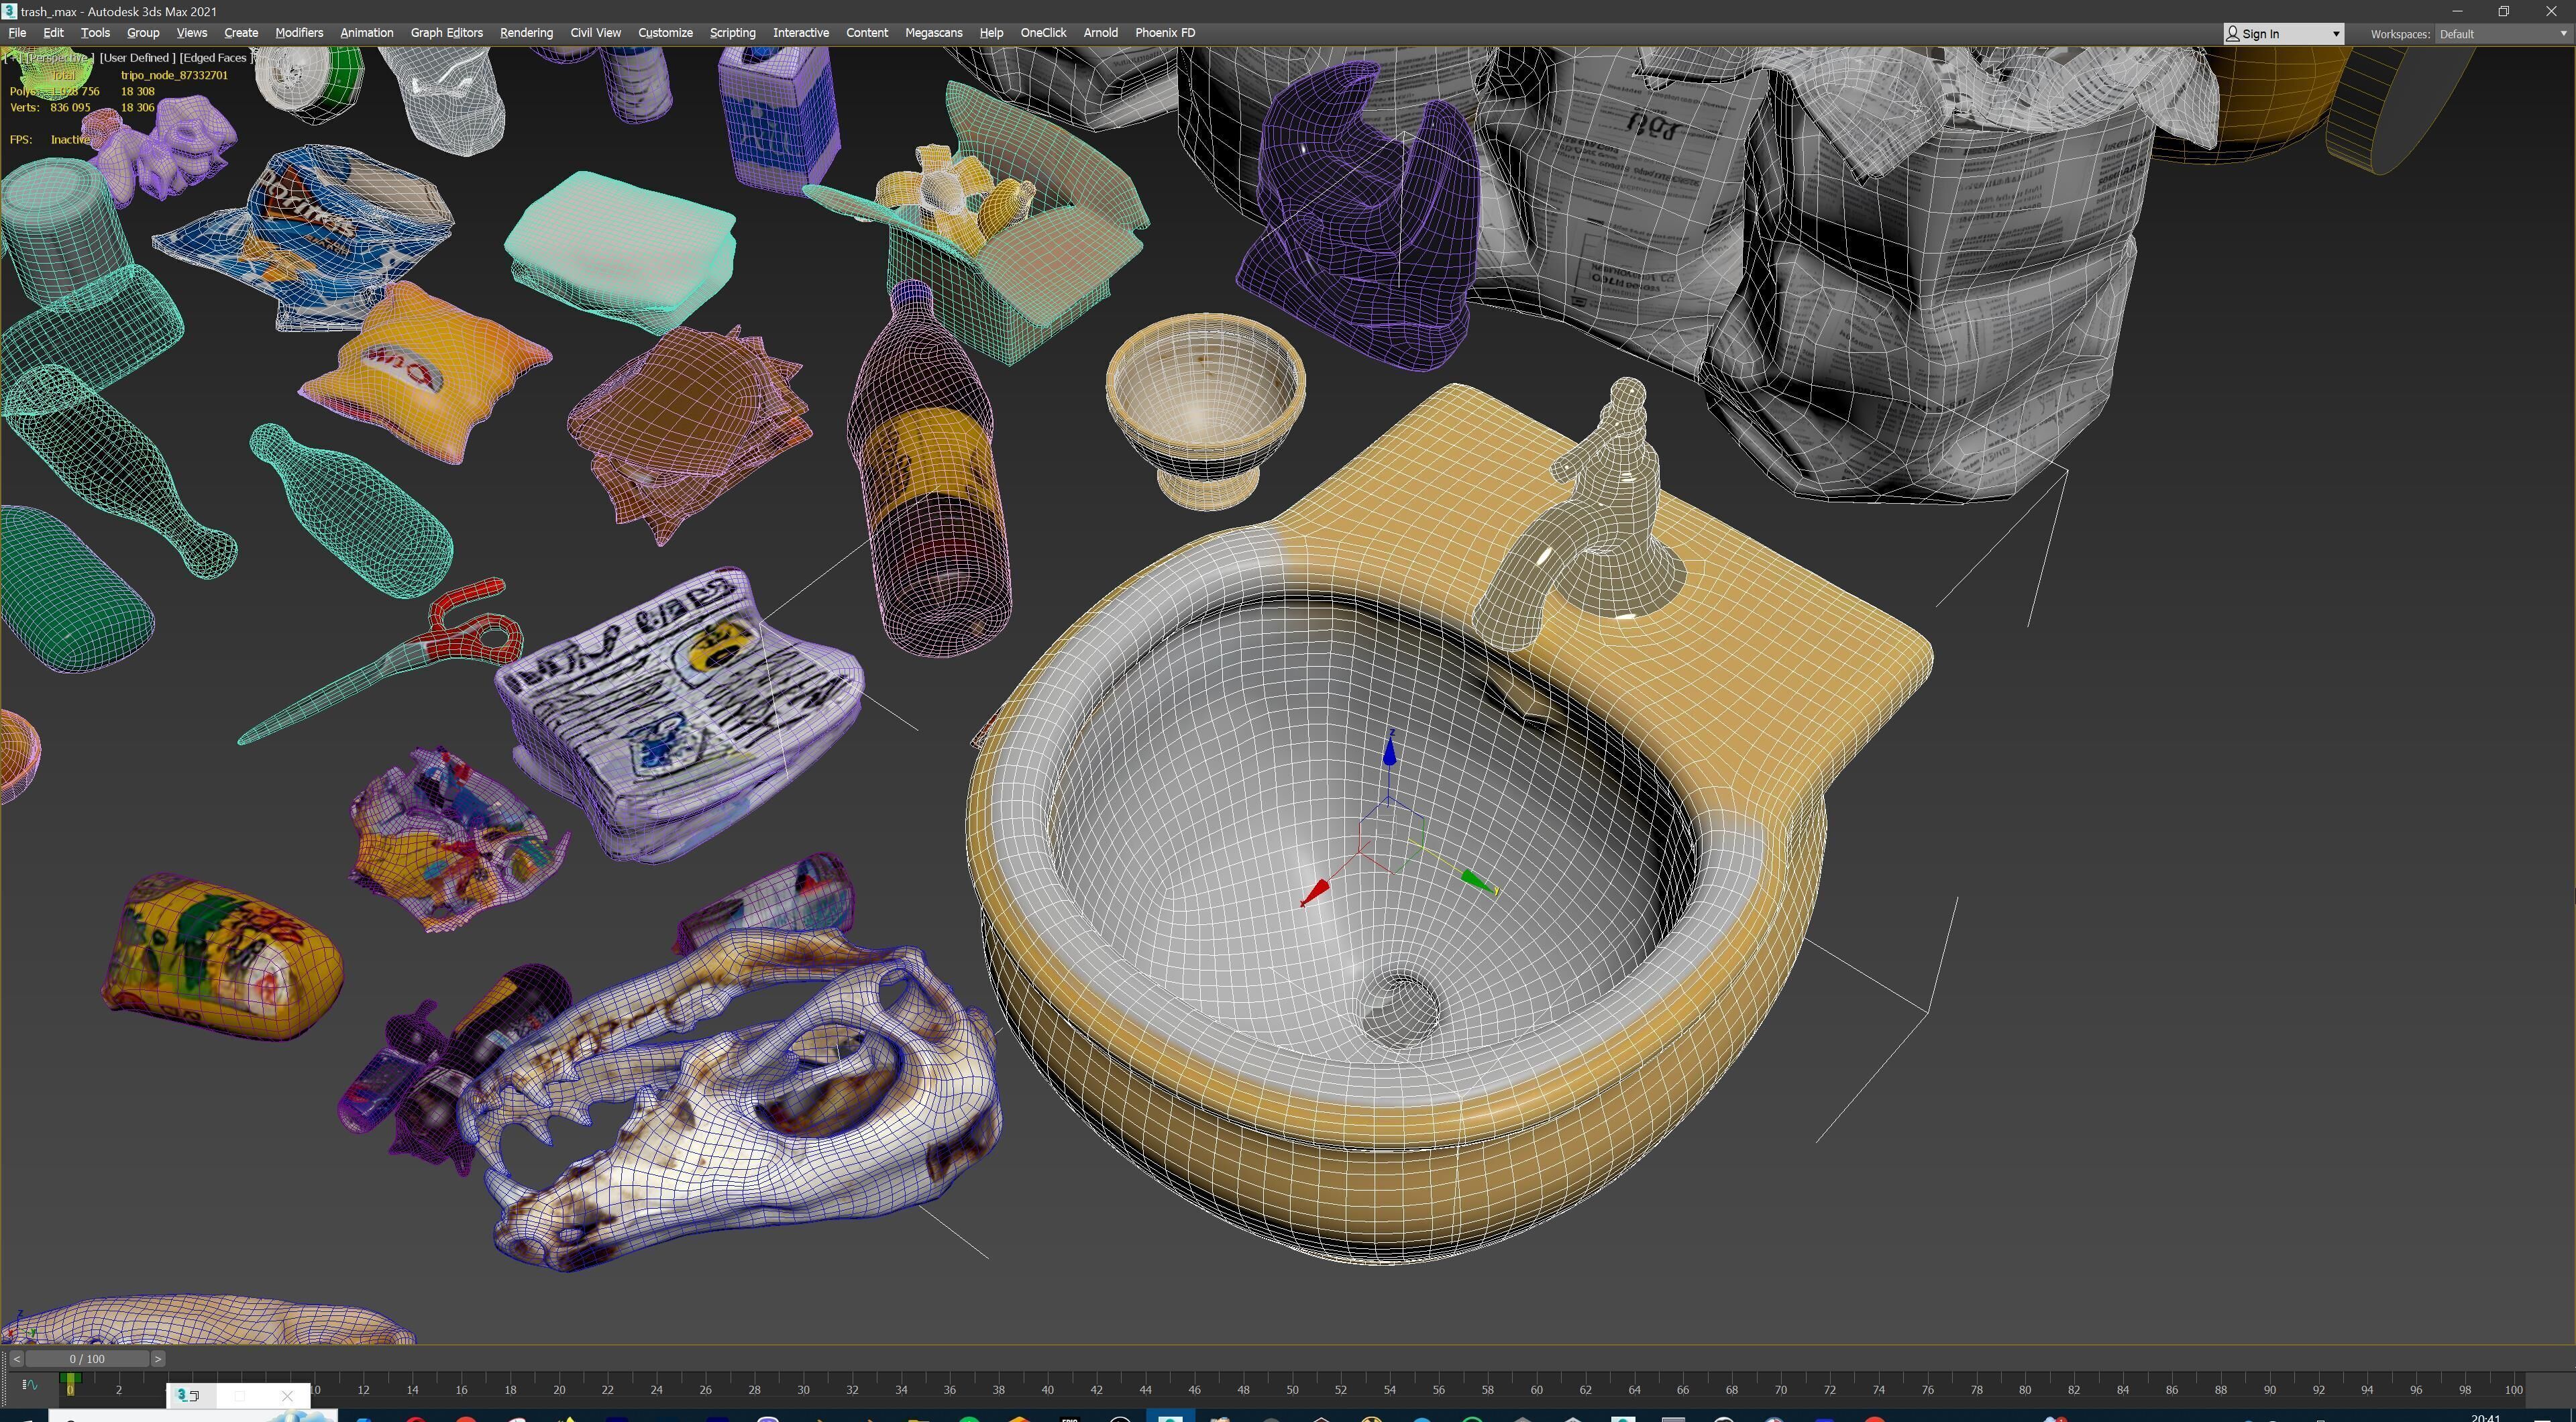Open the Animation menu
2576x1422 pixels.
click(366, 33)
